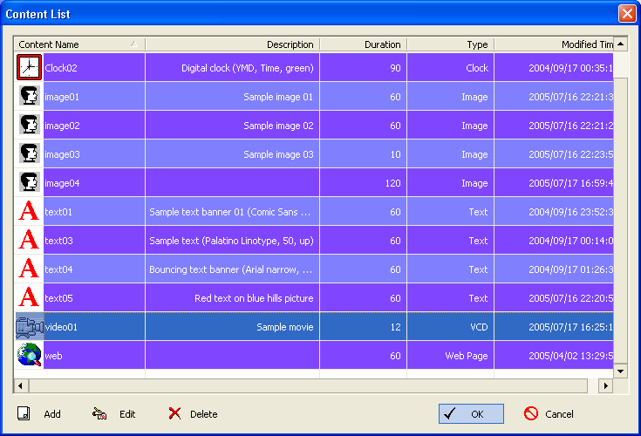Image resolution: width=641 pixels, height=436 pixels.
Task: Click the video01 camera icon
Action: click(x=30, y=327)
